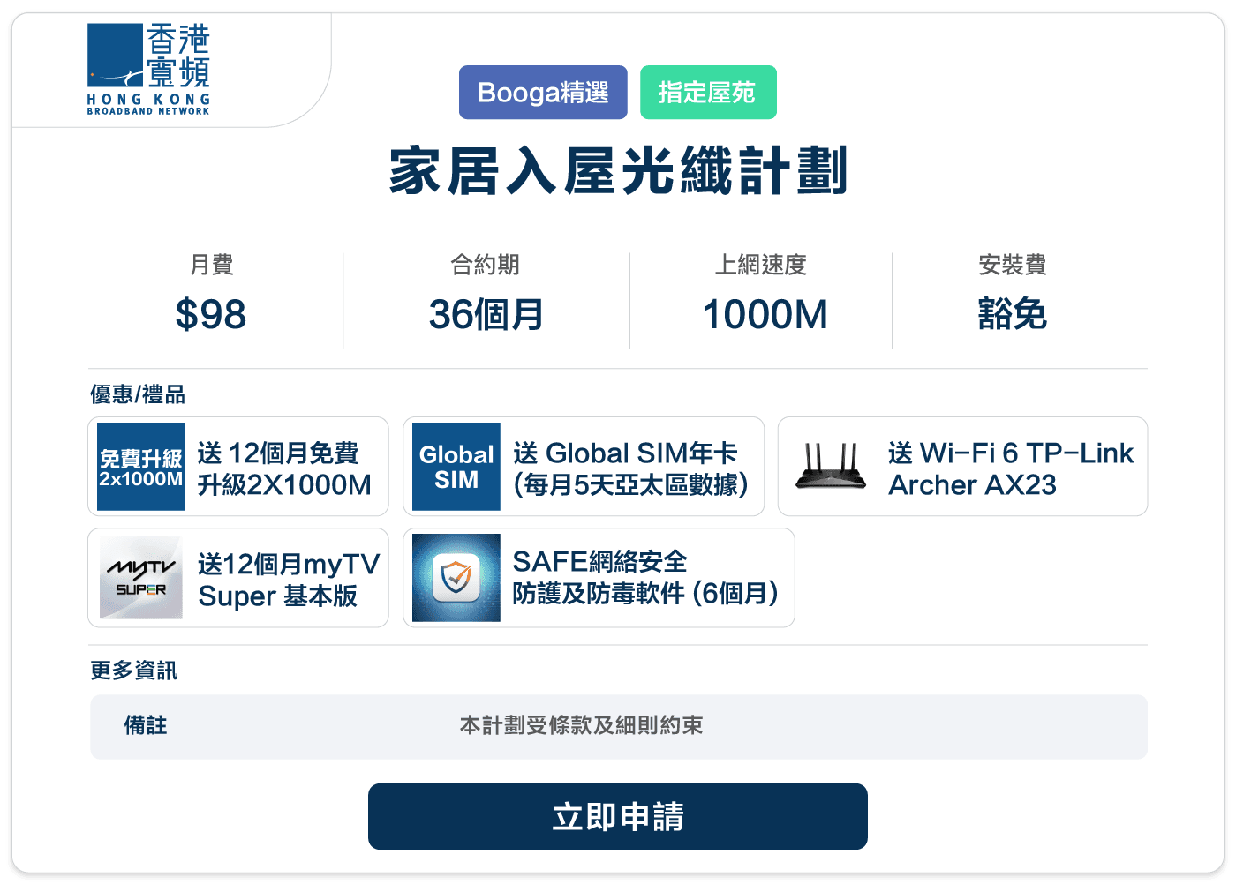Open the Wi-Fi 6 TP-Link Archer AX23 offer

pyautogui.click(x=962, y=466)
